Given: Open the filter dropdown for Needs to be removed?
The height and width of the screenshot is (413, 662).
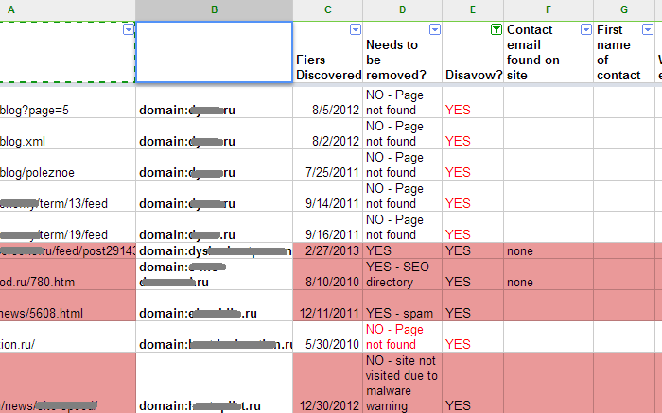Looking at the screenshot, I should pos(435,29).
